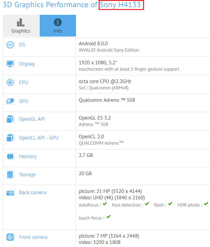Image resolution: width=210 pixels, height=247 pixels.
Task: Click the touch focus green checkmark
Action: coord(108,217)
